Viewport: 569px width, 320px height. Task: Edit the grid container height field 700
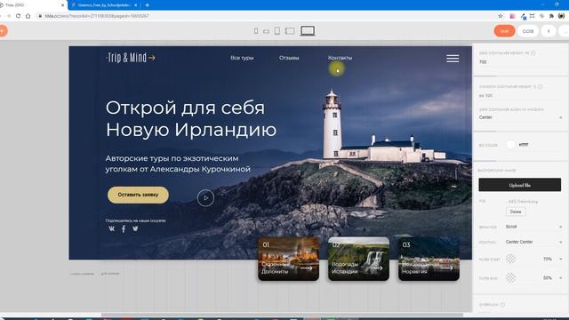coord(520,62)
